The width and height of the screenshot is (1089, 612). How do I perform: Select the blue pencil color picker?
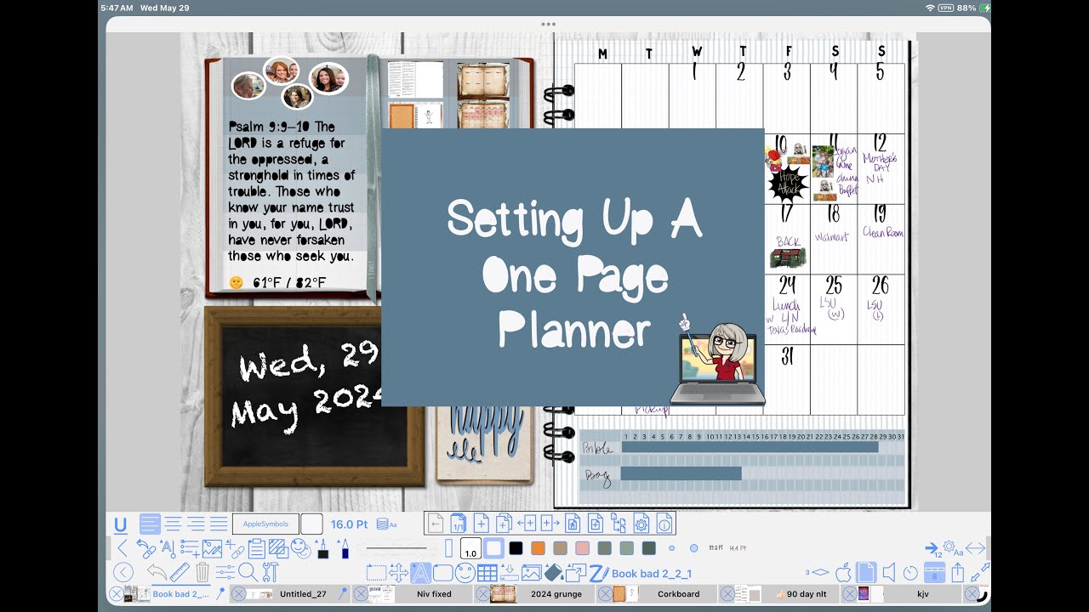[343, 549]
